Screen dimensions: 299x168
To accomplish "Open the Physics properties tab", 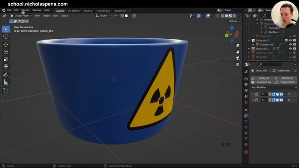I will click(x=246, y=127).
